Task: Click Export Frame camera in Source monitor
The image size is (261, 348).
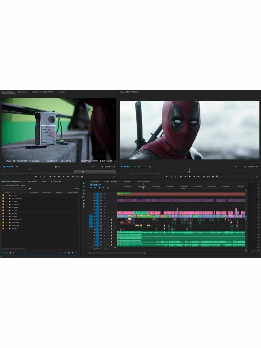Action: click(x=82, y=177)
